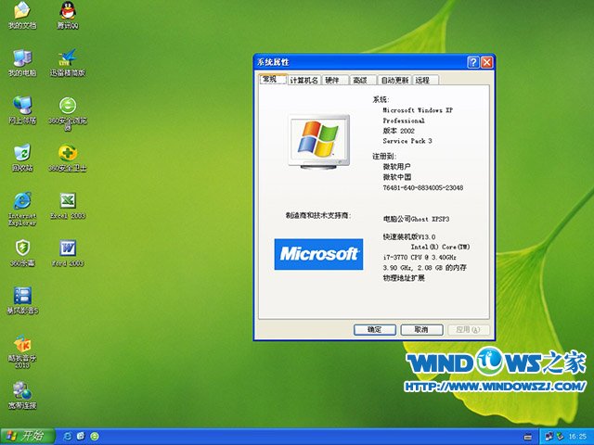Launch the 腾讯QQ penguin icon
The width and height of the screenshot is (594, 445).
pyautogui.click(x=68, y=15)
